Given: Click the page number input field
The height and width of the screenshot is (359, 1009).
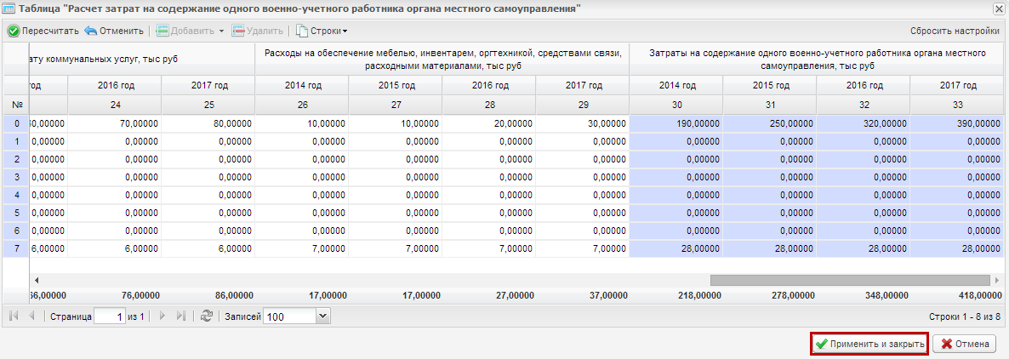Looking at the screenshot, I should pos(110,316).
